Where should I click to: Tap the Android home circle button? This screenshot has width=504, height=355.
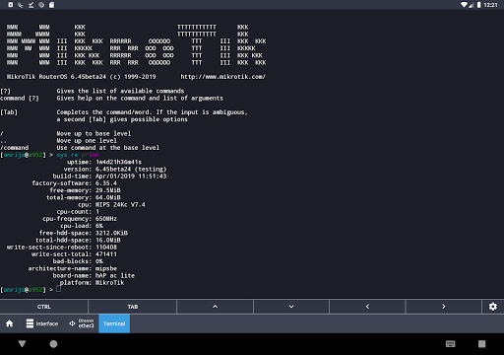click(x=53, y=344)
